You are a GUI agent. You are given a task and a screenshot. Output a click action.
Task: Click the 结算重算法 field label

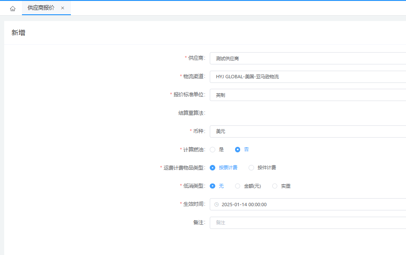[x=192, y=113]
